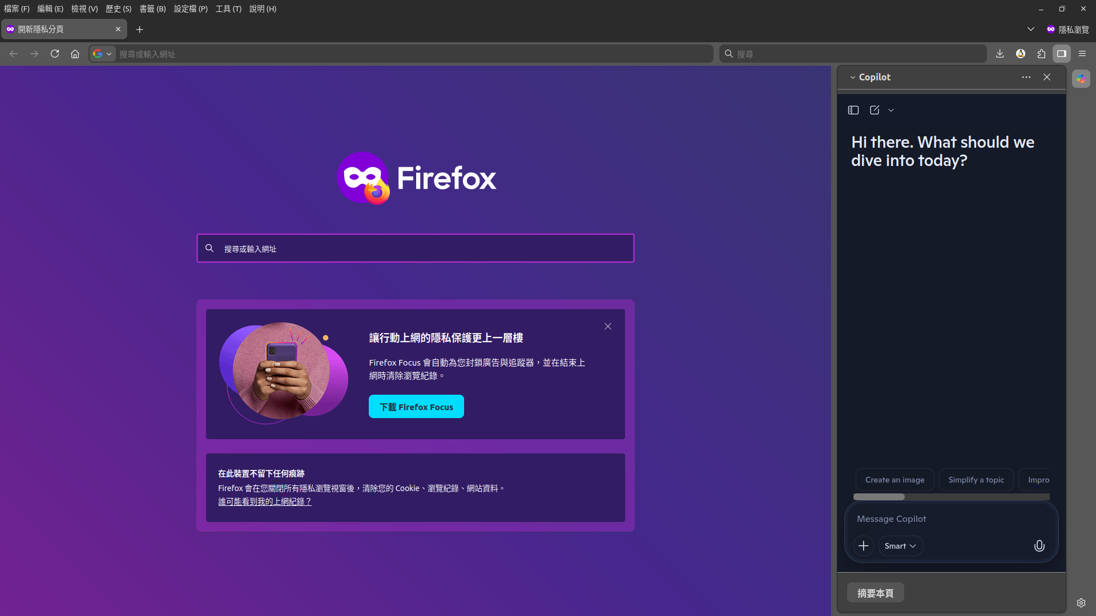1096x616 pixels.
Task: Start voice input with microphone icon
Action: pos(1039,546)
